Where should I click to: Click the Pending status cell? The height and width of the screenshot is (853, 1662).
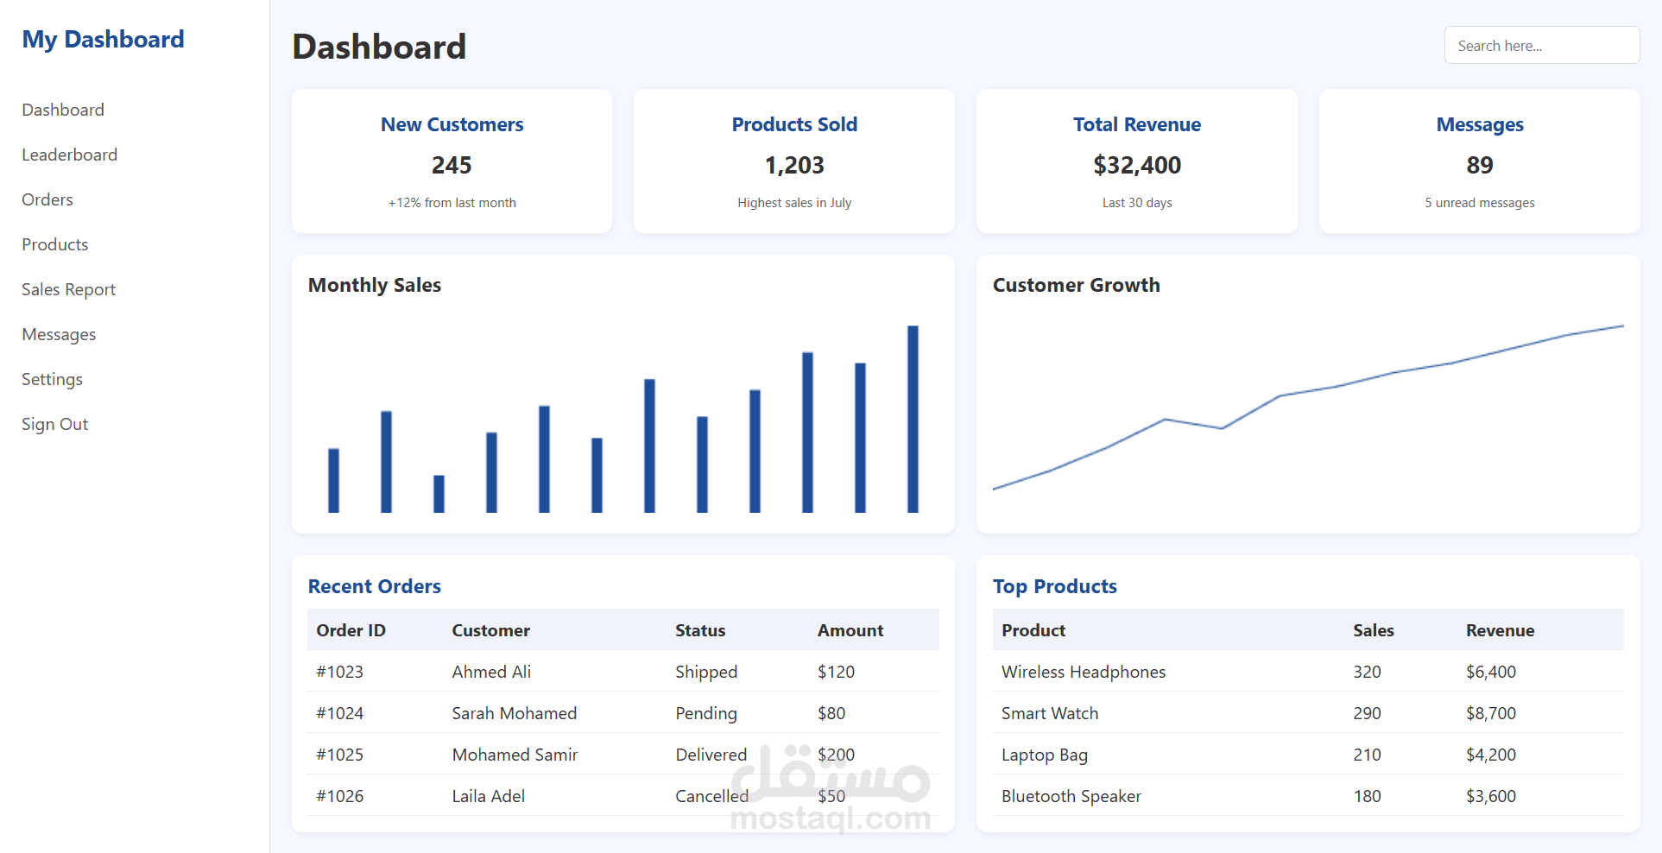(x=706, y=713)
